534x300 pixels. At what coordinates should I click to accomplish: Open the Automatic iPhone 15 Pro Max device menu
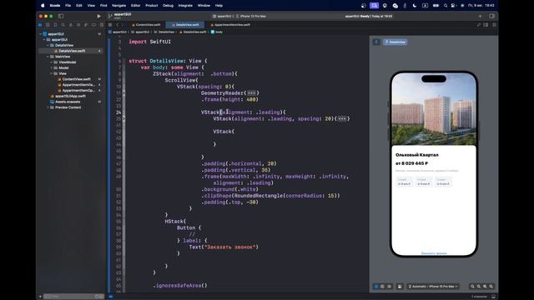point(433,287)
